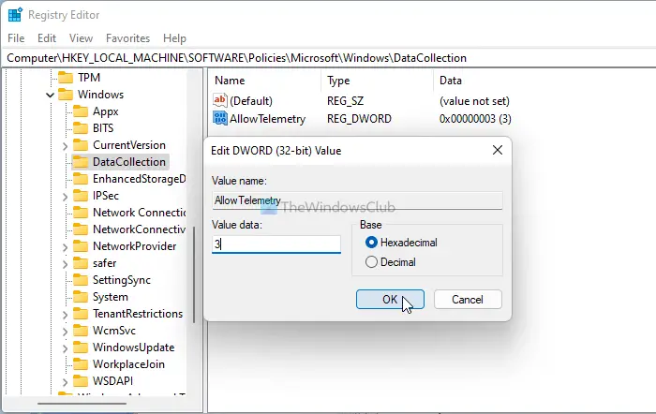Click the 0x00000003 (3) data cell
The height and width of the screenshot is (414, 656).
475,119
